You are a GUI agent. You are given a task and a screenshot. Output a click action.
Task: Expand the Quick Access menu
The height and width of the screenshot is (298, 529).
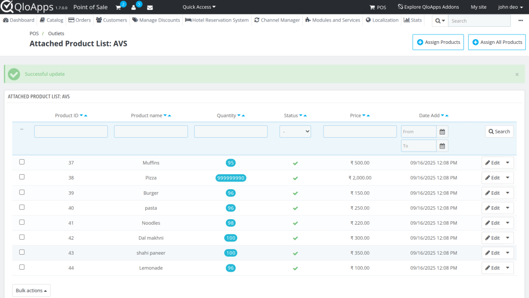pyautogui.click(x=199, y=7)
